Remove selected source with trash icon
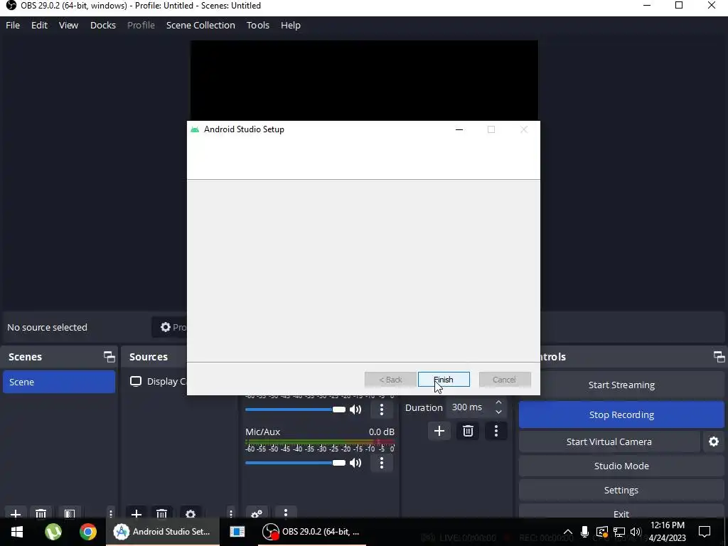The width and height of the screenshot is (728, 546). pyautogui.click(x=161, y=513)
